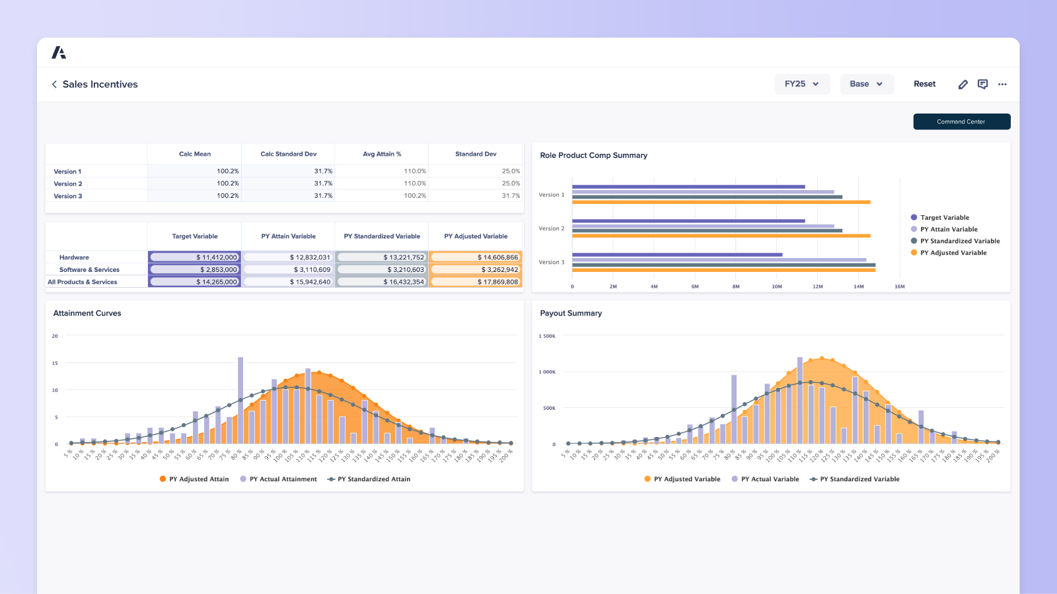Click the PY Adjusted Attain legend marker
The width and height of the screenshot is (1057, 594).
tap(163, 478)
